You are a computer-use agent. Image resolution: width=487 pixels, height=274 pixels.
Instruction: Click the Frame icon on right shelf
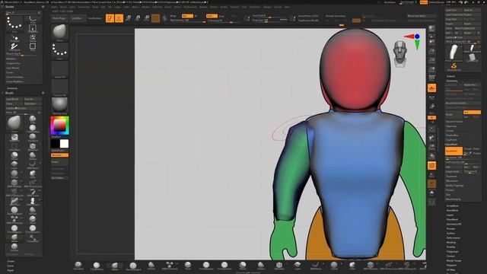point(431,129)
